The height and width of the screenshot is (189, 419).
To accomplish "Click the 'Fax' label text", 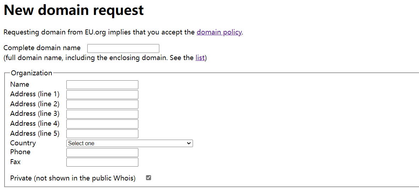I will pyautogui.click(x=16, y=162).
